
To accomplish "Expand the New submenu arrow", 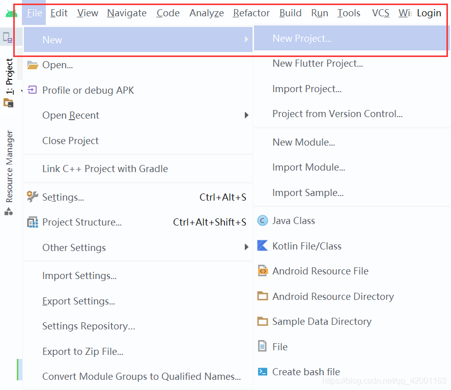I will (246, 39).
